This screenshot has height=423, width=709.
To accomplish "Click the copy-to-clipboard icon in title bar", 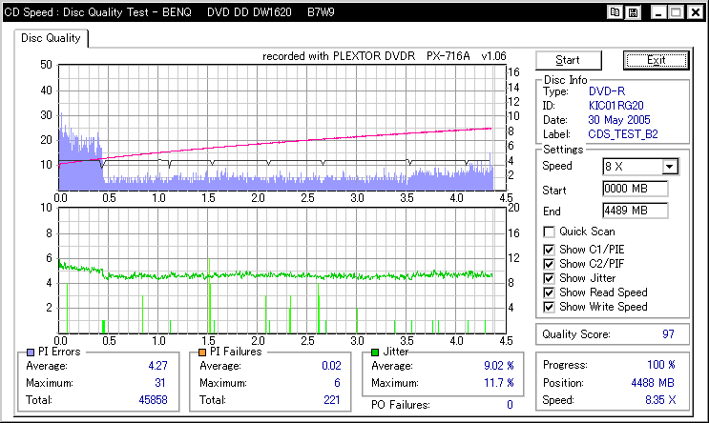I will [615, 12].
